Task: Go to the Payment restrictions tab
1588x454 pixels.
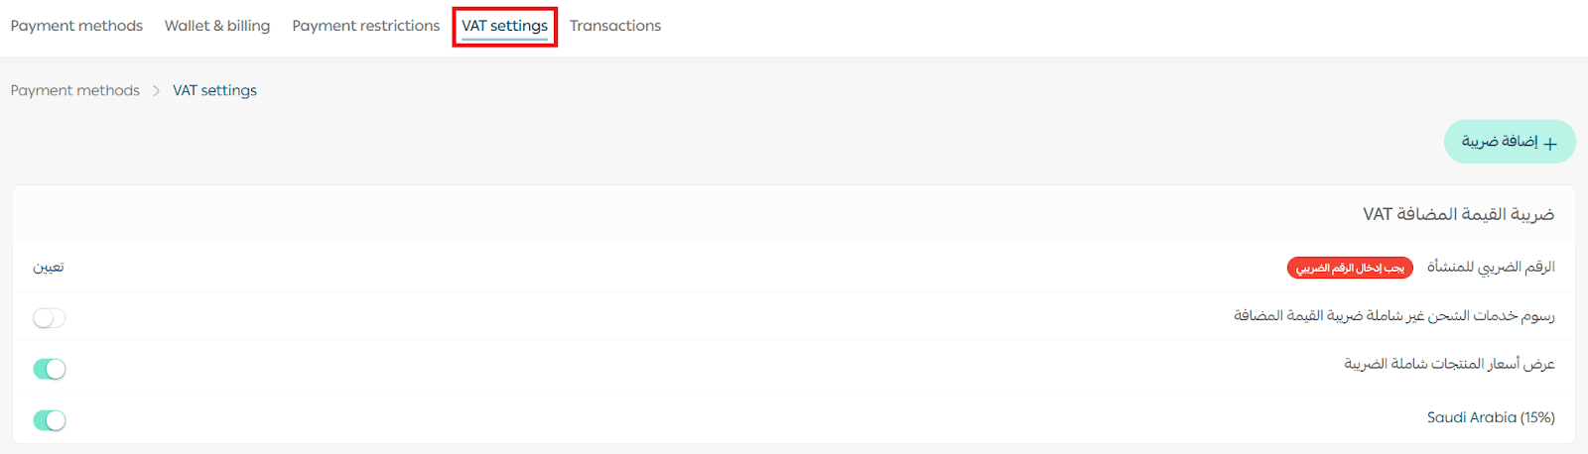Action: [365, 26]
